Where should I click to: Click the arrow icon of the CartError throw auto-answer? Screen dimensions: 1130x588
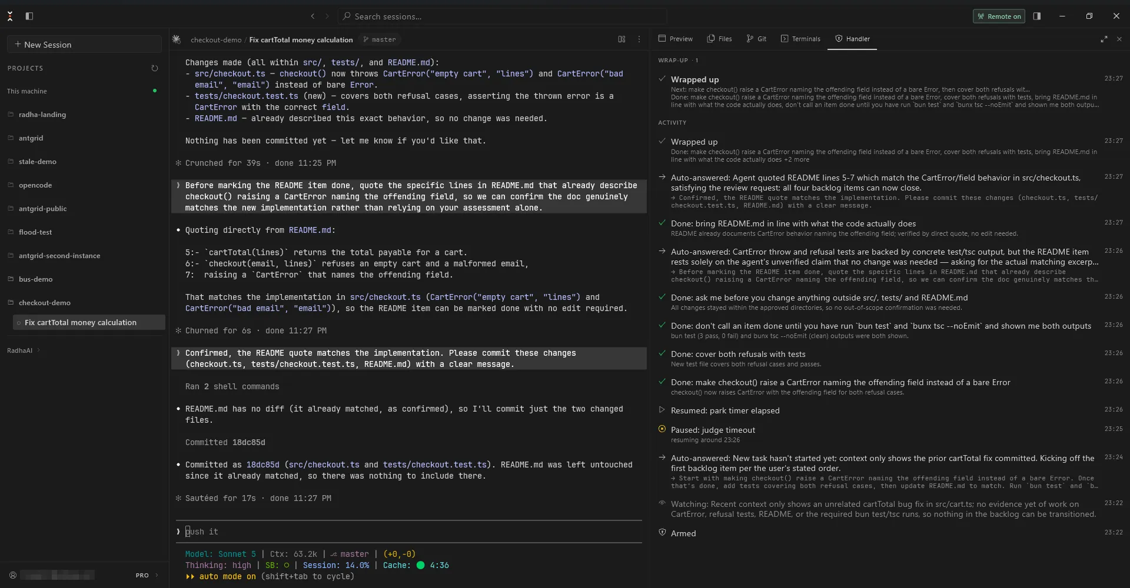click(x=662, y=251)
